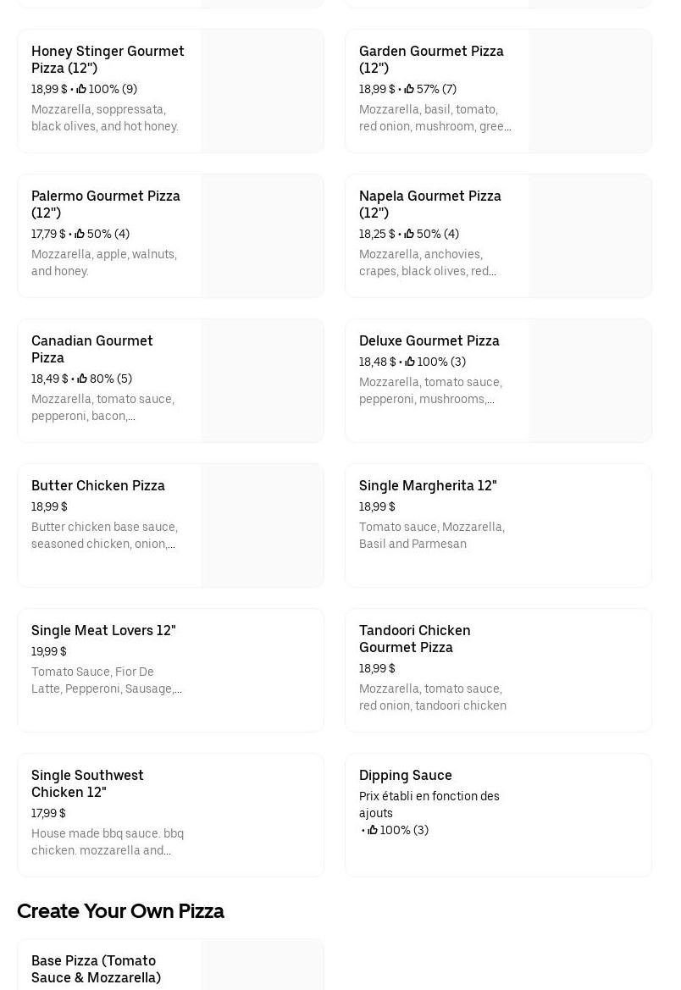View Deluxe Gourmet Pizza description text
The height and width of the screenshot is (990, 681).
430,390
